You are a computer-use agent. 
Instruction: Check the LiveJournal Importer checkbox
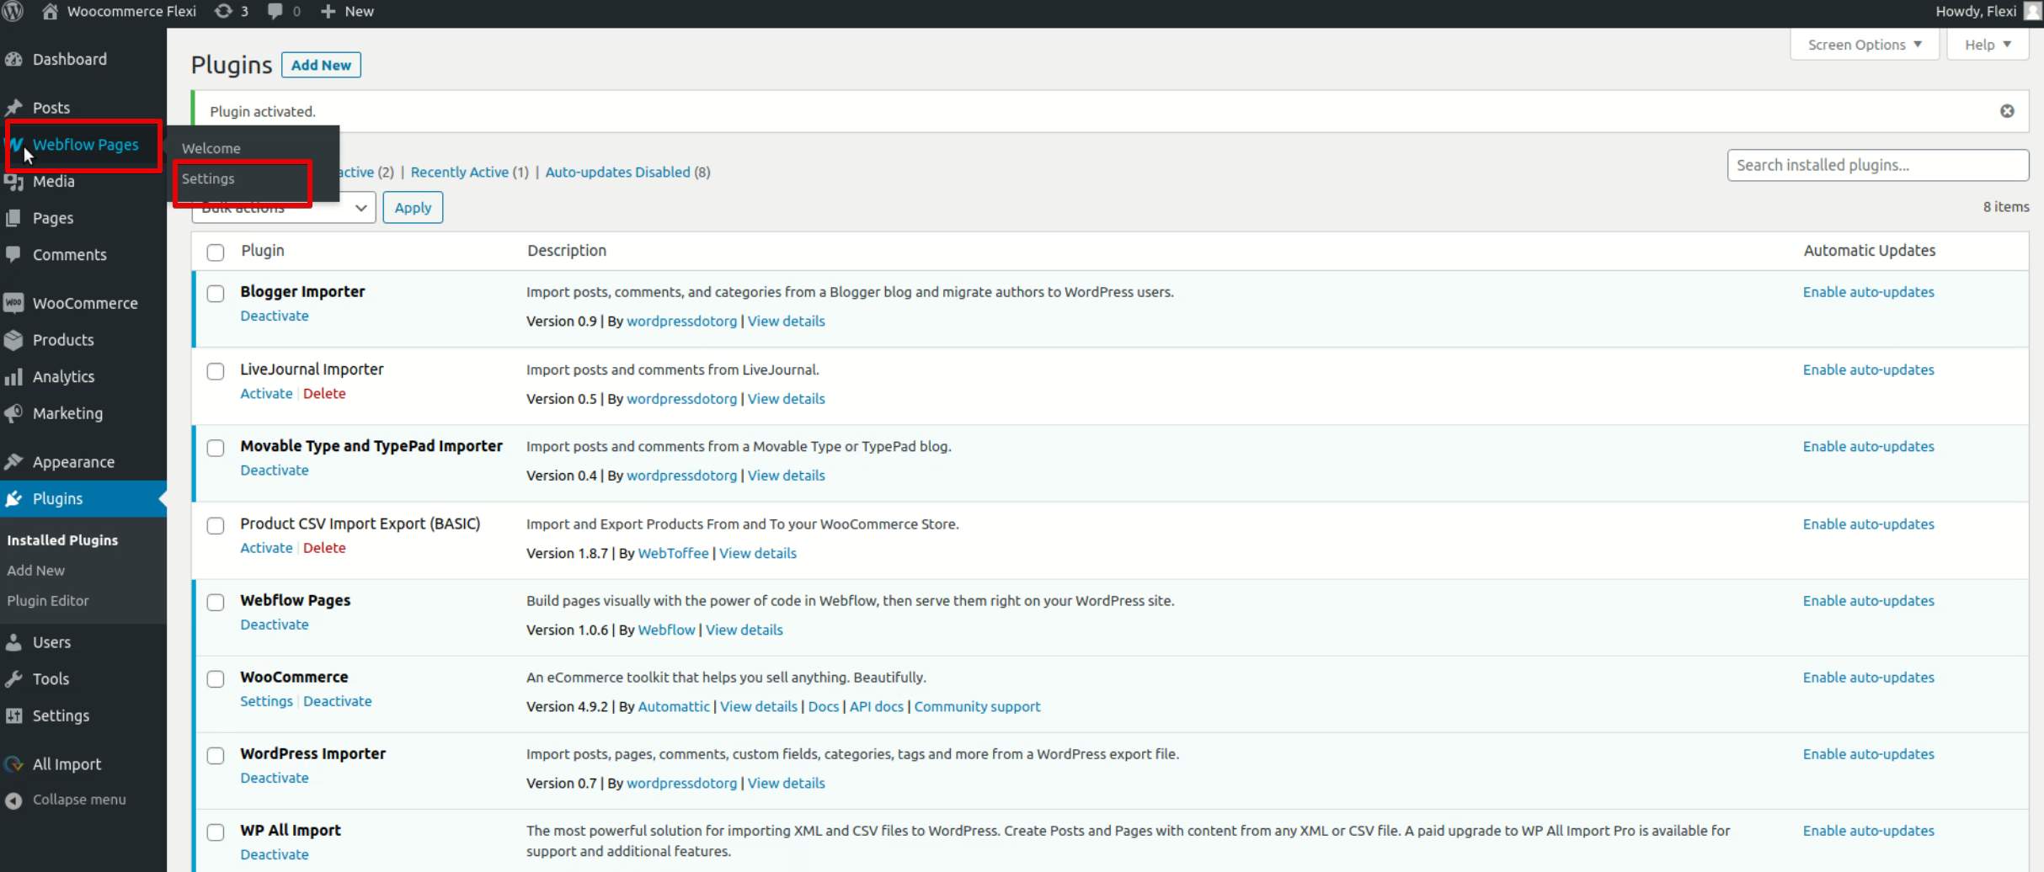(216, 371)
